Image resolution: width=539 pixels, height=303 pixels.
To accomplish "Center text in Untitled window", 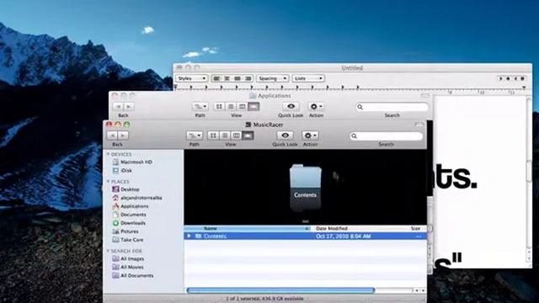I will pos(227,78).
